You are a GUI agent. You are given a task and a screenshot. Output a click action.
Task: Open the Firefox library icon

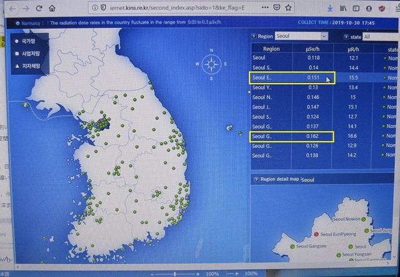[344, 8]
